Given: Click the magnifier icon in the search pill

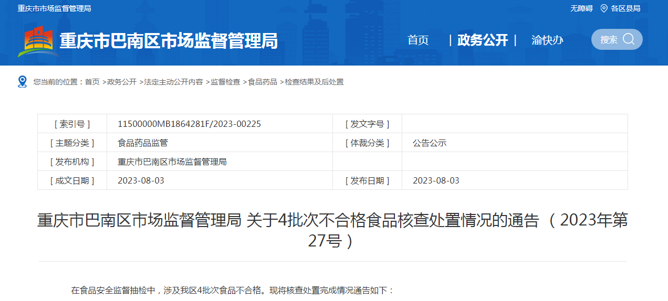Looking at the screenshot, I should pyautogui.click(x=629, y=39).
